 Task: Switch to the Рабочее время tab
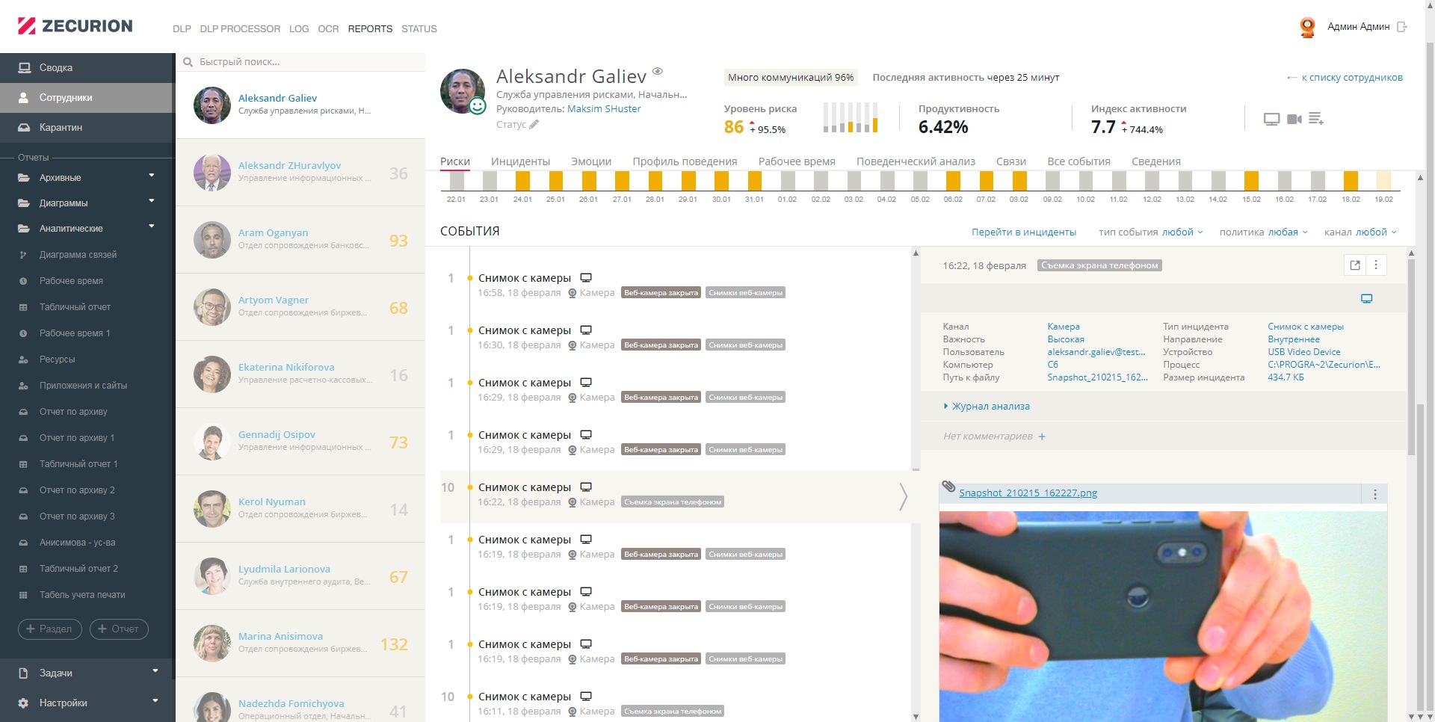[797, 161]
